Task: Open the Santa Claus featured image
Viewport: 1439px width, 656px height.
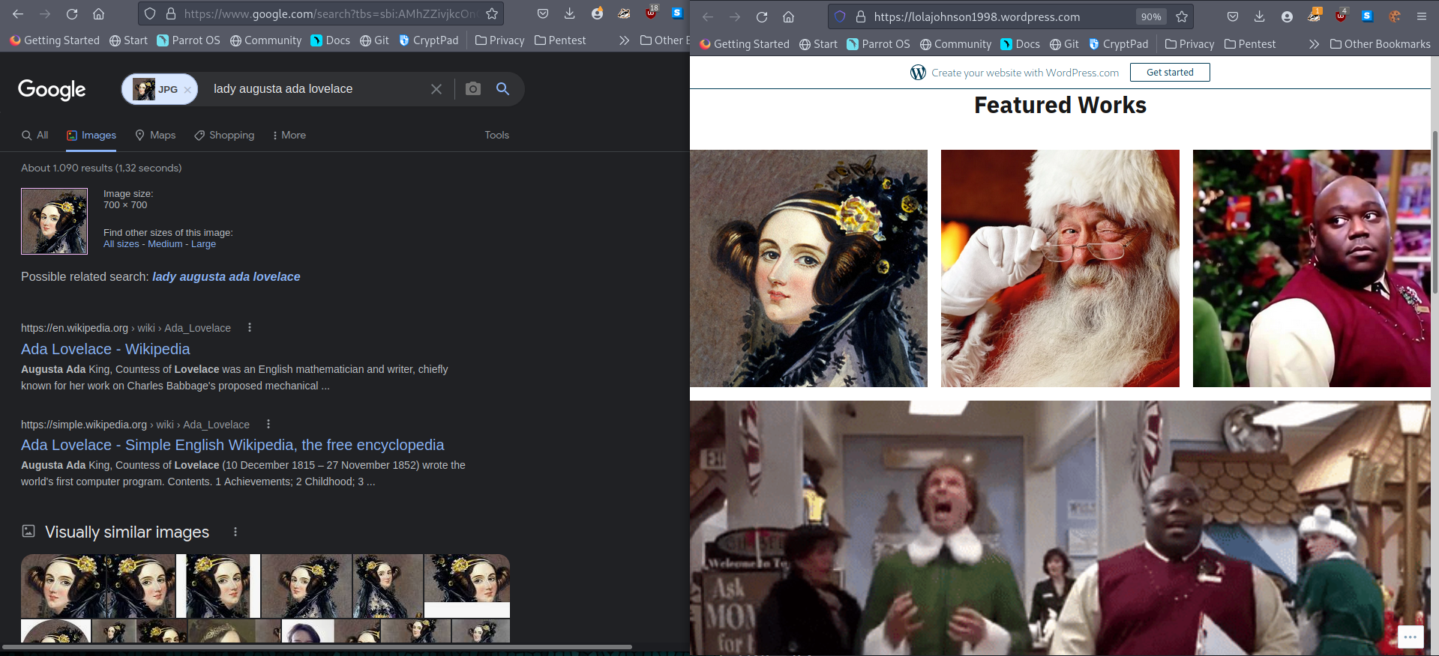Action: click(1060, 268)
